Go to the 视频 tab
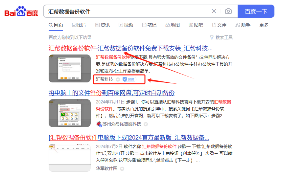 (126, 25)
